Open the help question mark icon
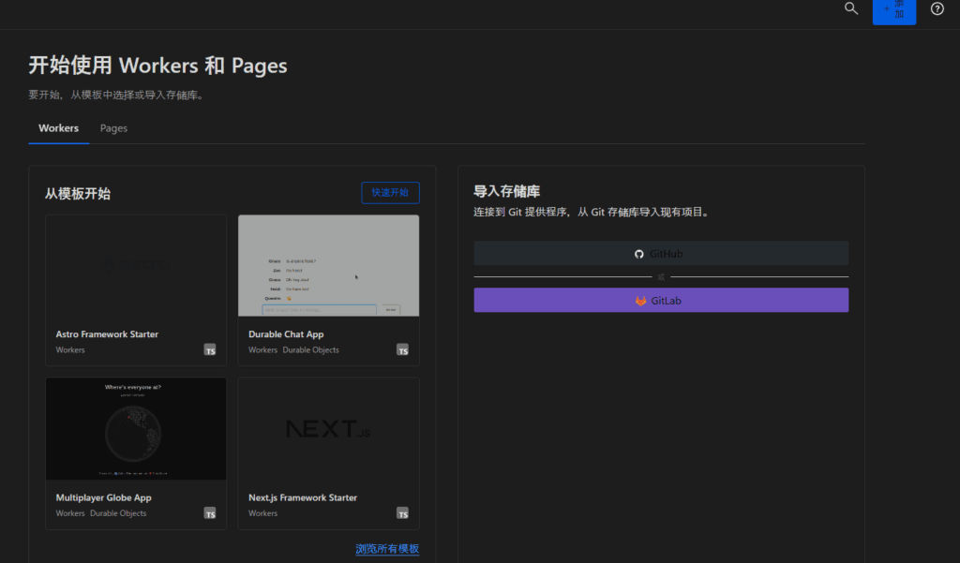The width and height of the screenshot is (960, 563). (937, 8)
